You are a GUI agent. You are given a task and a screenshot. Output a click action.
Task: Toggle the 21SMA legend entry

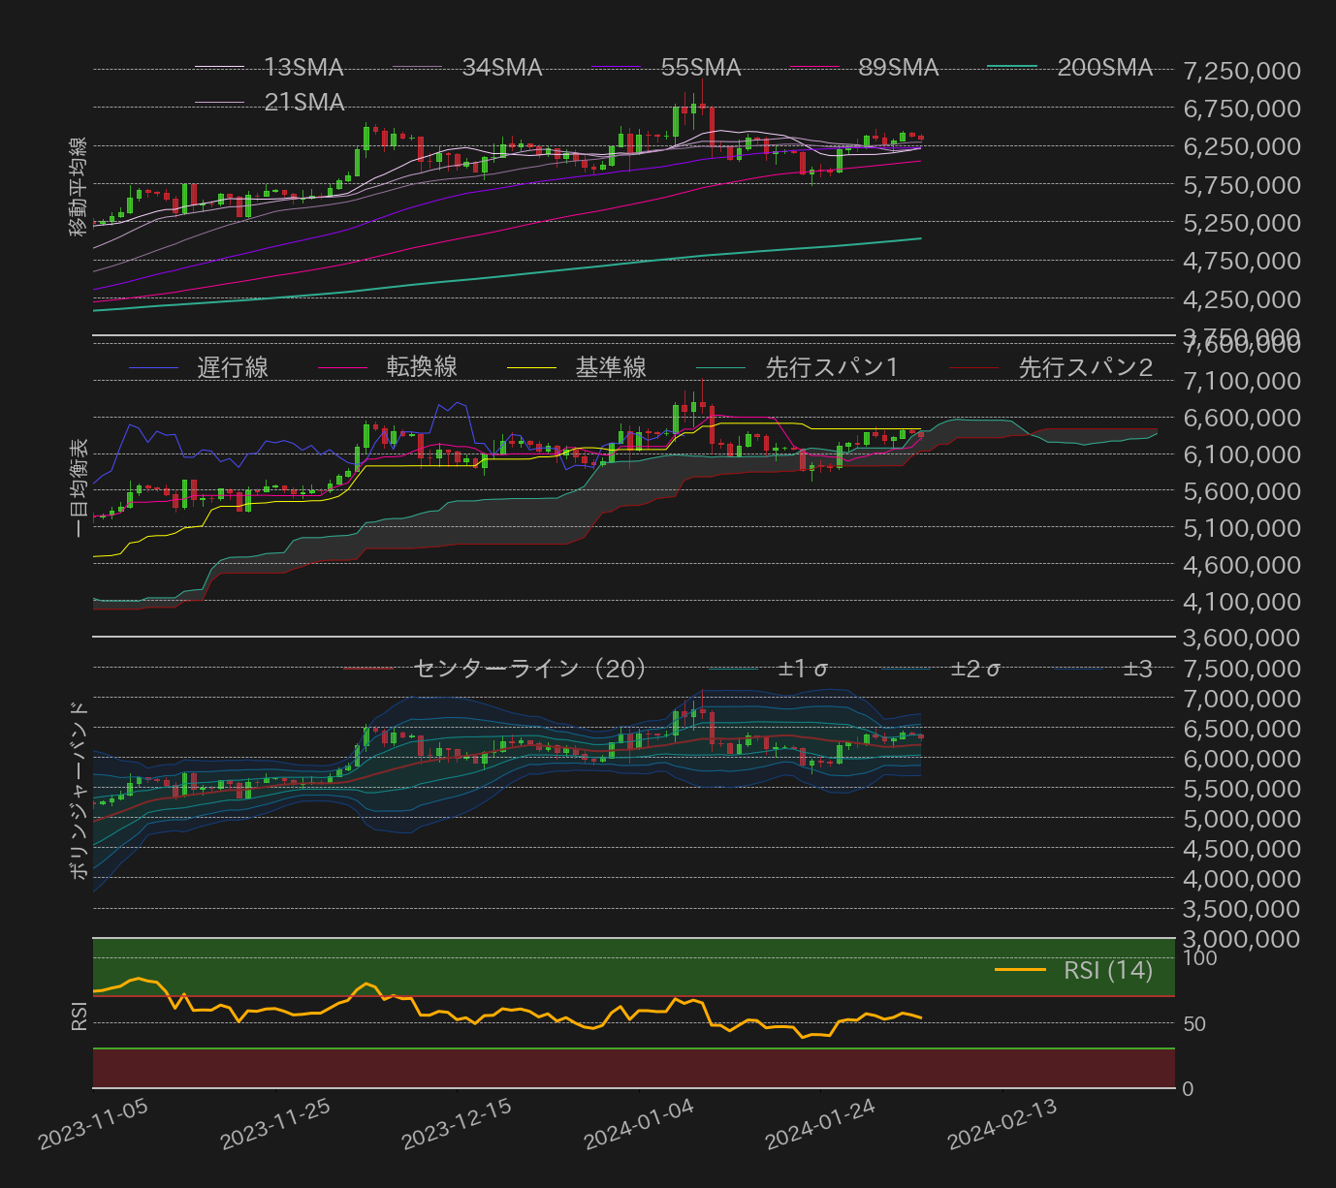tap(270, 103)
